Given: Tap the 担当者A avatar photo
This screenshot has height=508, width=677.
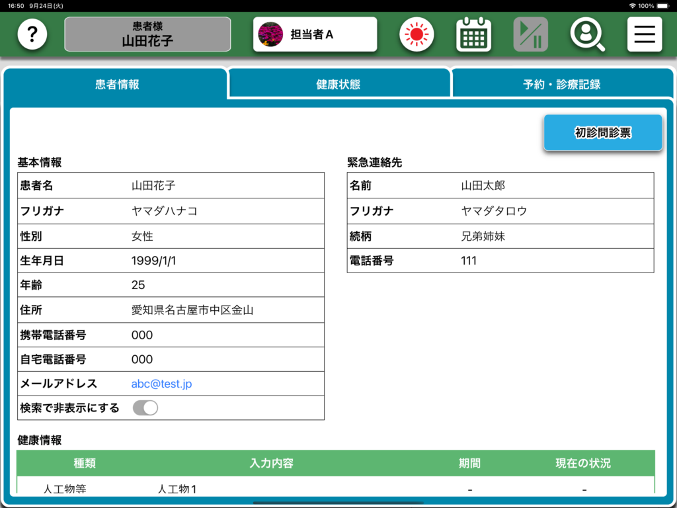Looking at the screenshot, I should tap(270, 34).
